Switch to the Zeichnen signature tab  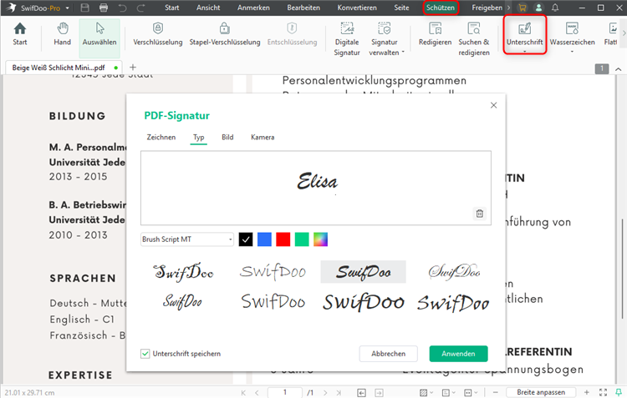pyautogui.click(x=161, y=138)
